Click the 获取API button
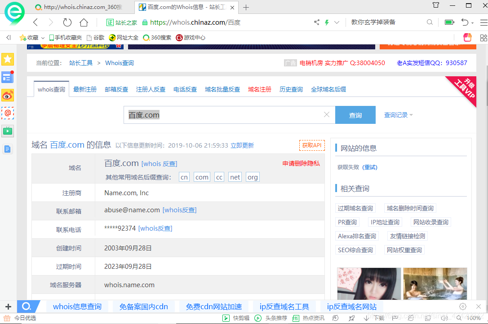 tap(312, 145)
